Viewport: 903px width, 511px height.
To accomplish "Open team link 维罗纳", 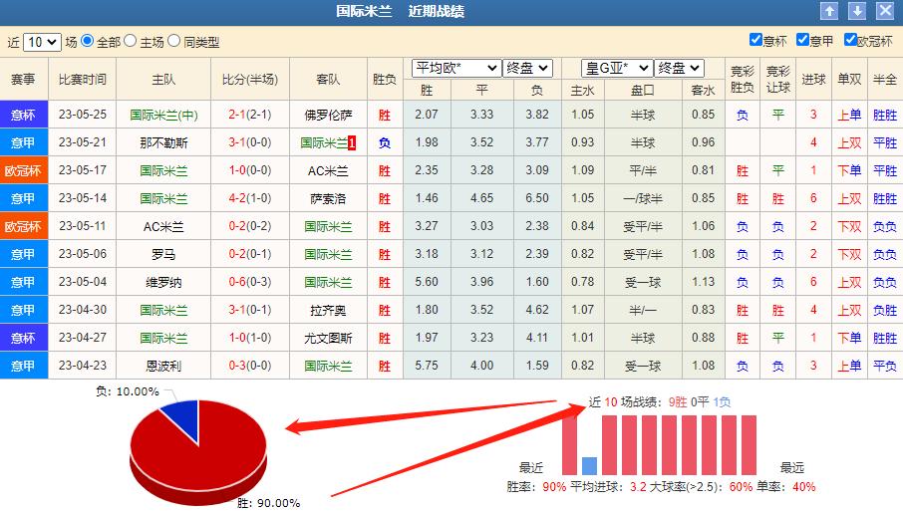I will coord(163,283).
